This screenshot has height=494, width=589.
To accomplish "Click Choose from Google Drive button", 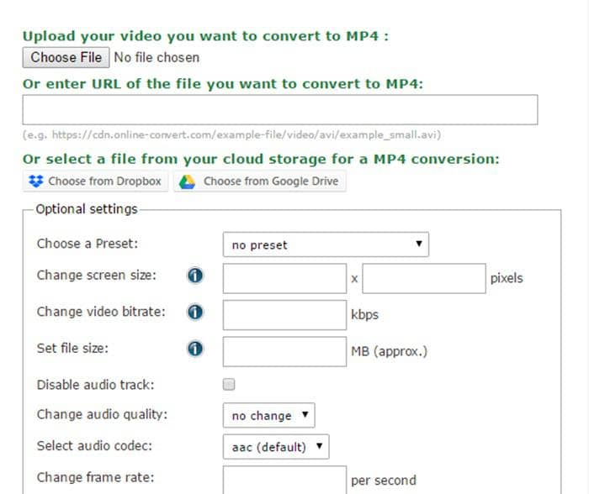I will [259, 181].
